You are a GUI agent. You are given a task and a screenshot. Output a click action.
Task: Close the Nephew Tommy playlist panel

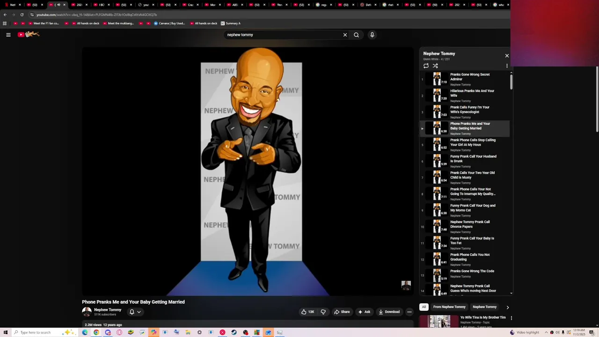click(x=507, y=56)
